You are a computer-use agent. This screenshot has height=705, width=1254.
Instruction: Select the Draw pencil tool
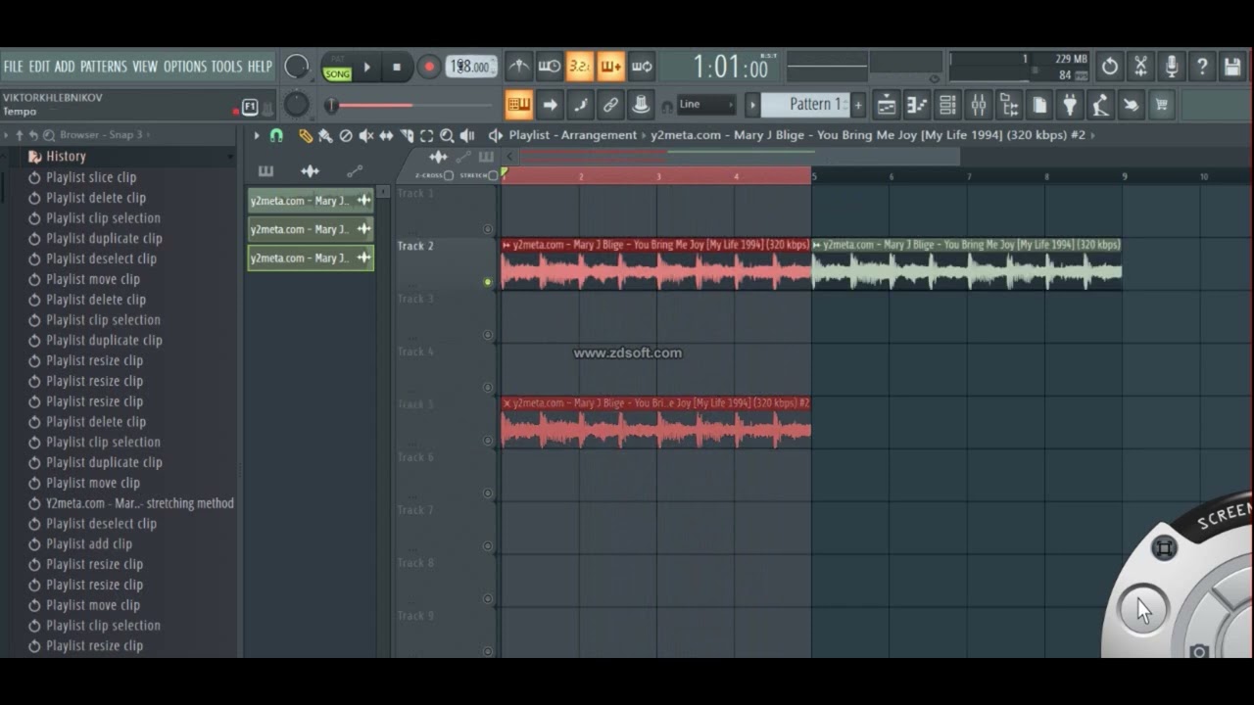(306, 135)
